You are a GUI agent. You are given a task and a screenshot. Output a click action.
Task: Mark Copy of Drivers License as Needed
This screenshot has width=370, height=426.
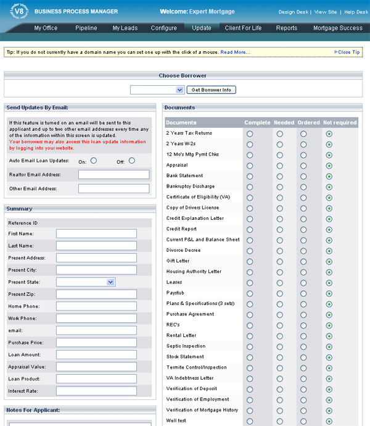tap(279, 209)
